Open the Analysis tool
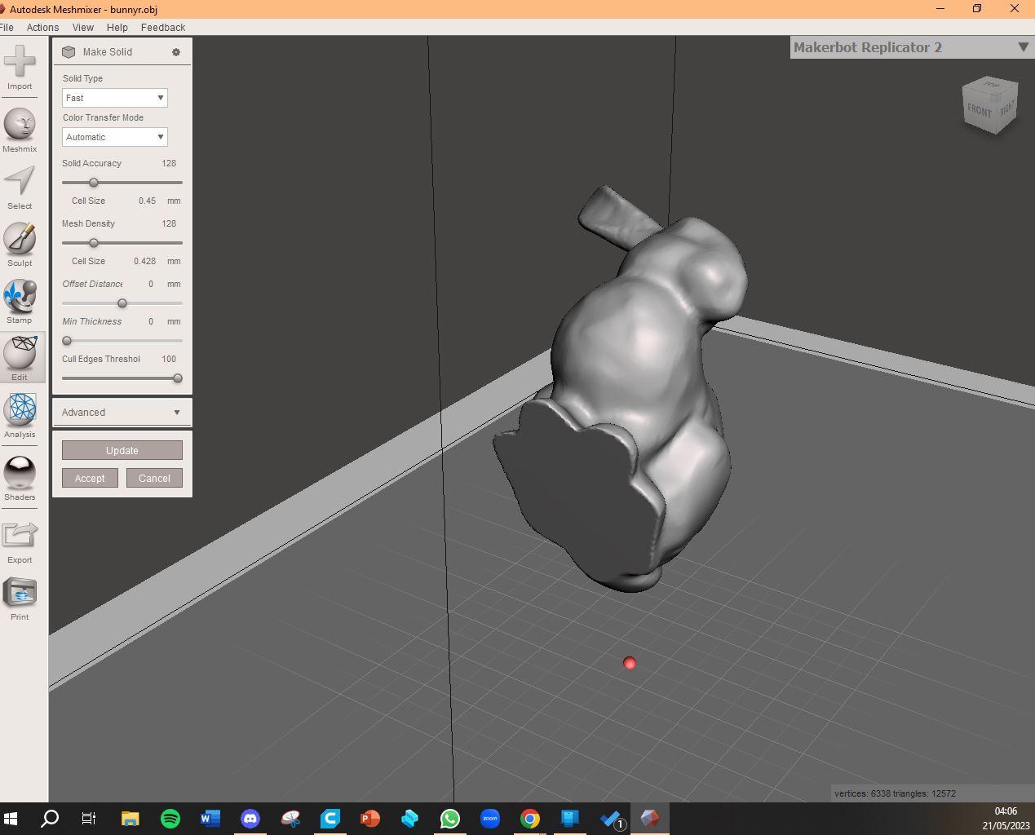 click(x=20, y=416)
